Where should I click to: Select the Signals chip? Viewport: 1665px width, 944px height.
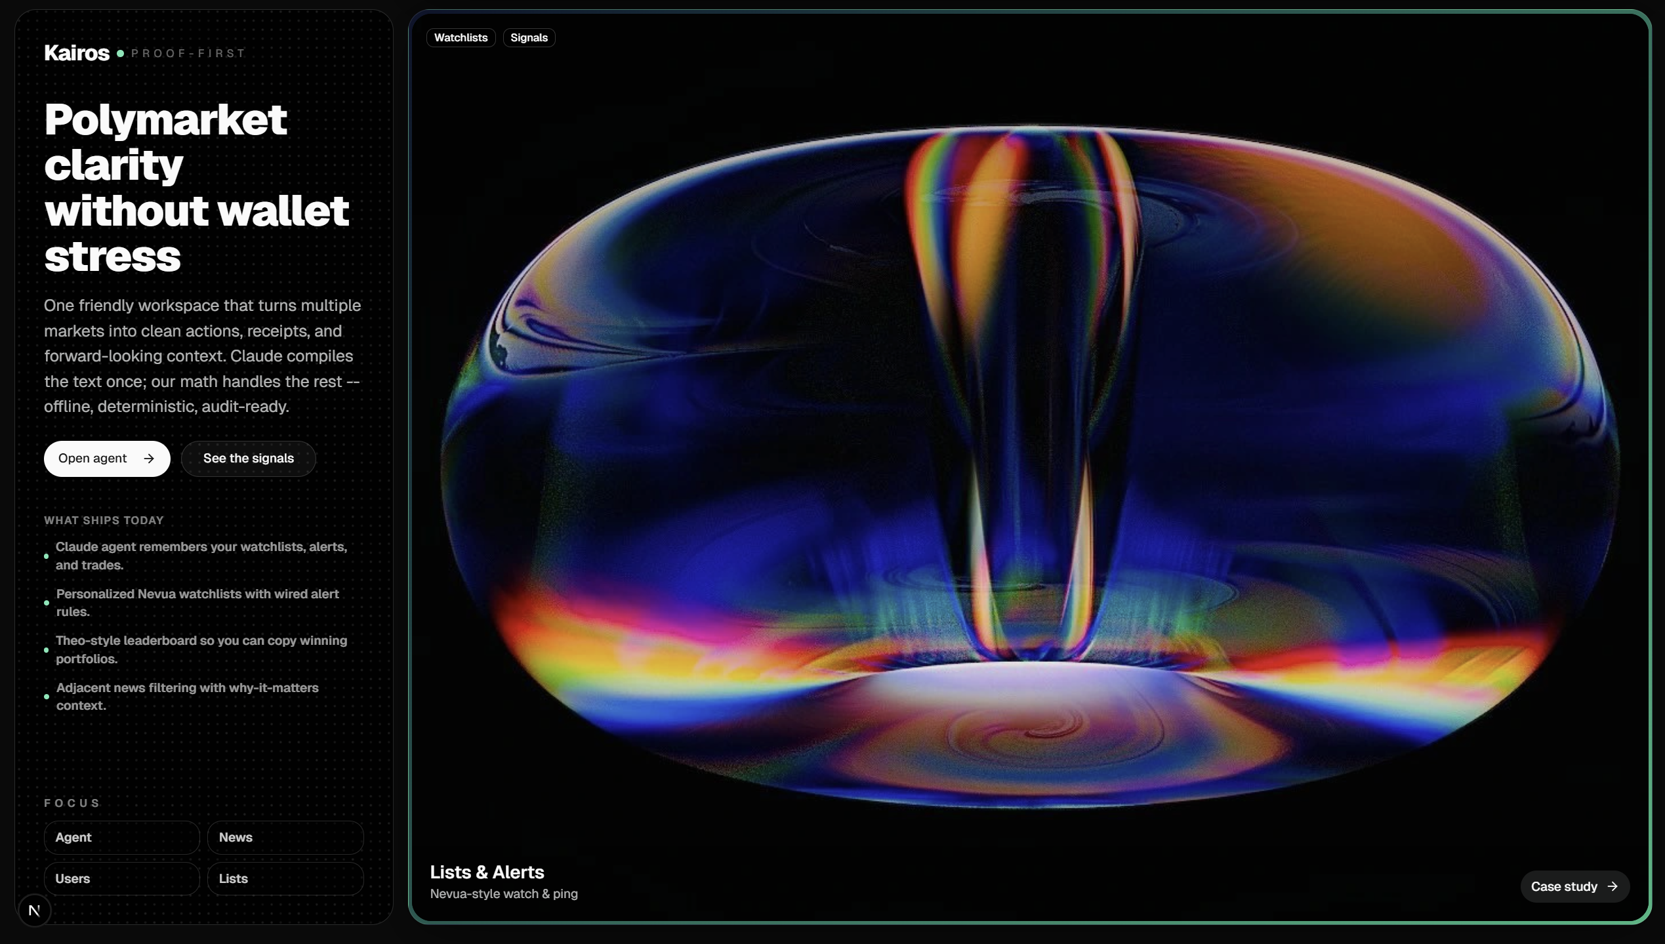[529, 38]
